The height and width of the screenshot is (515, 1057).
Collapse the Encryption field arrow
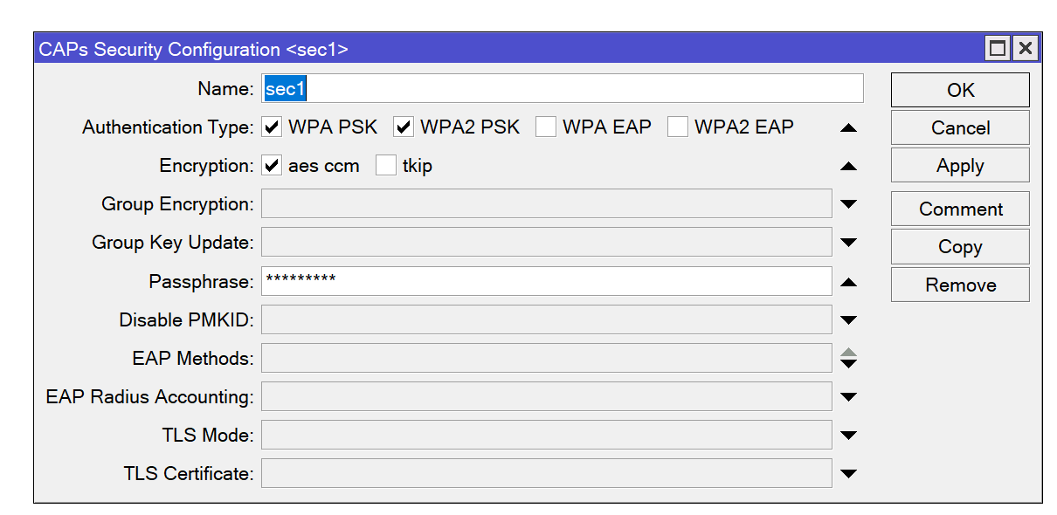click(848, 166)
